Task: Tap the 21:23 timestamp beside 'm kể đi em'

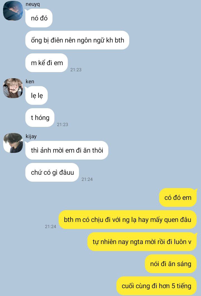Action: pyautogui.click(x=76, y=70)
